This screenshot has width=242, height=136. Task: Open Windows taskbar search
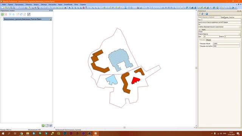click(x=9, y=133)
